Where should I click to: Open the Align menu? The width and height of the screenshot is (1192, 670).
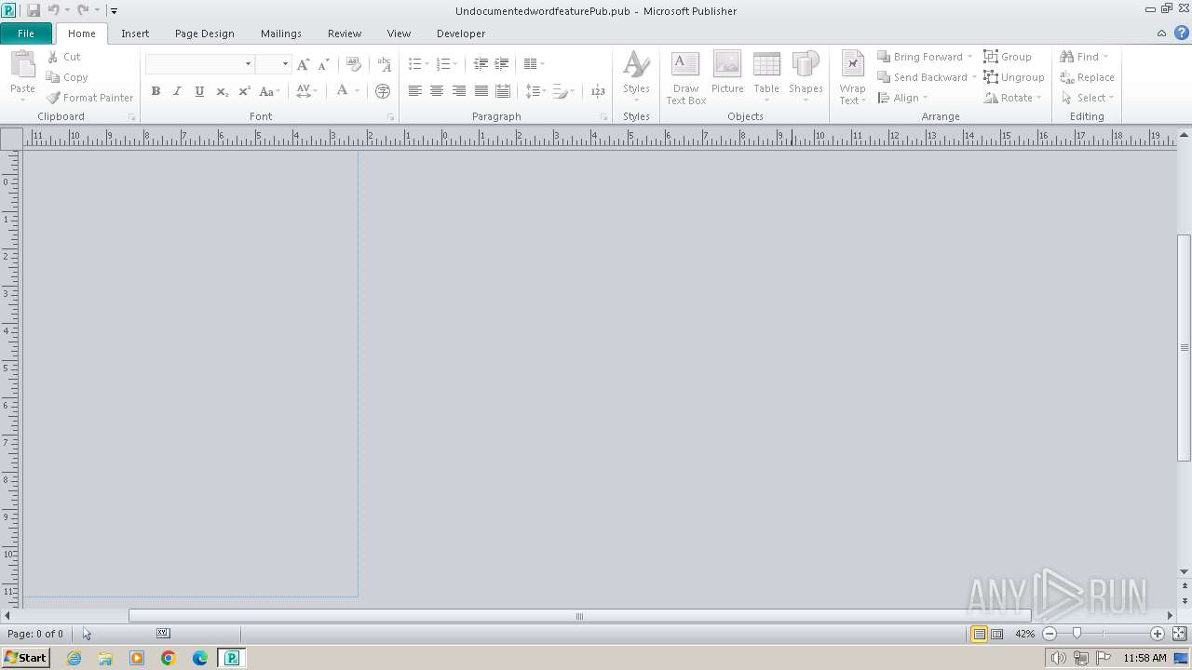(x=902, y=98)
